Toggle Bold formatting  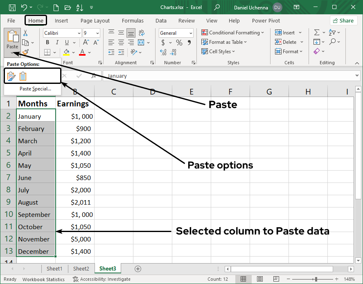click(x=47, y=43)
